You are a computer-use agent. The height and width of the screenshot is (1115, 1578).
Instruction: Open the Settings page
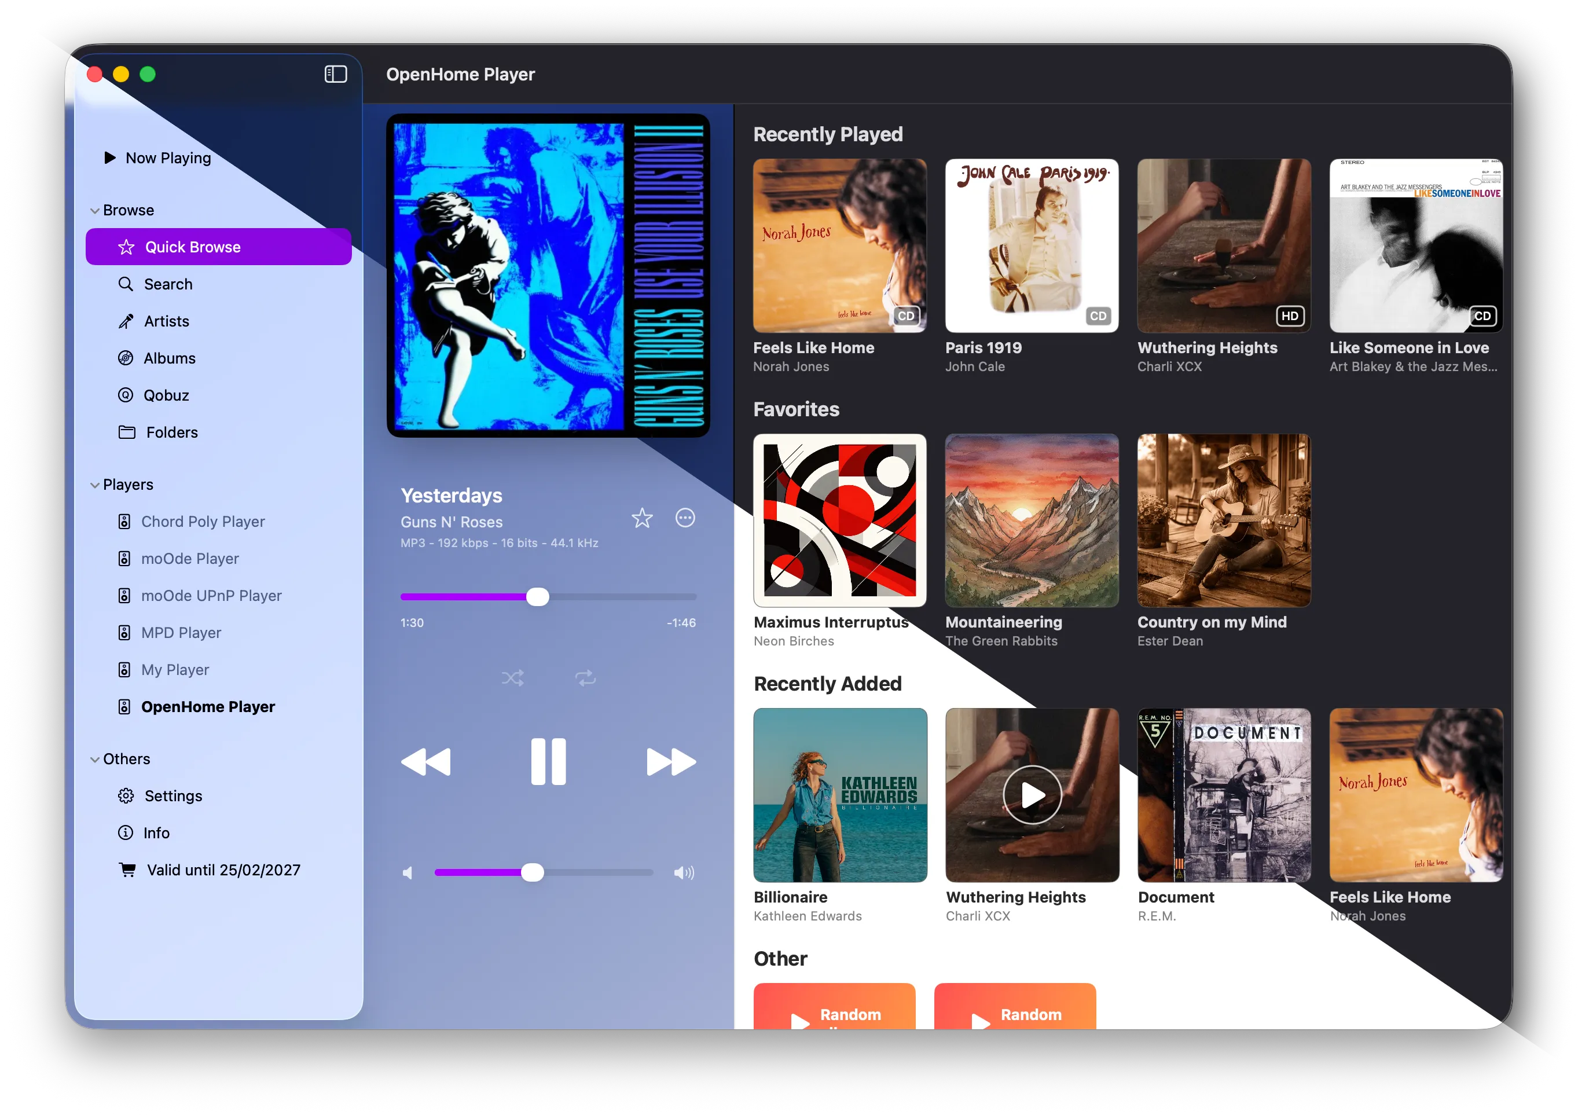172,795
